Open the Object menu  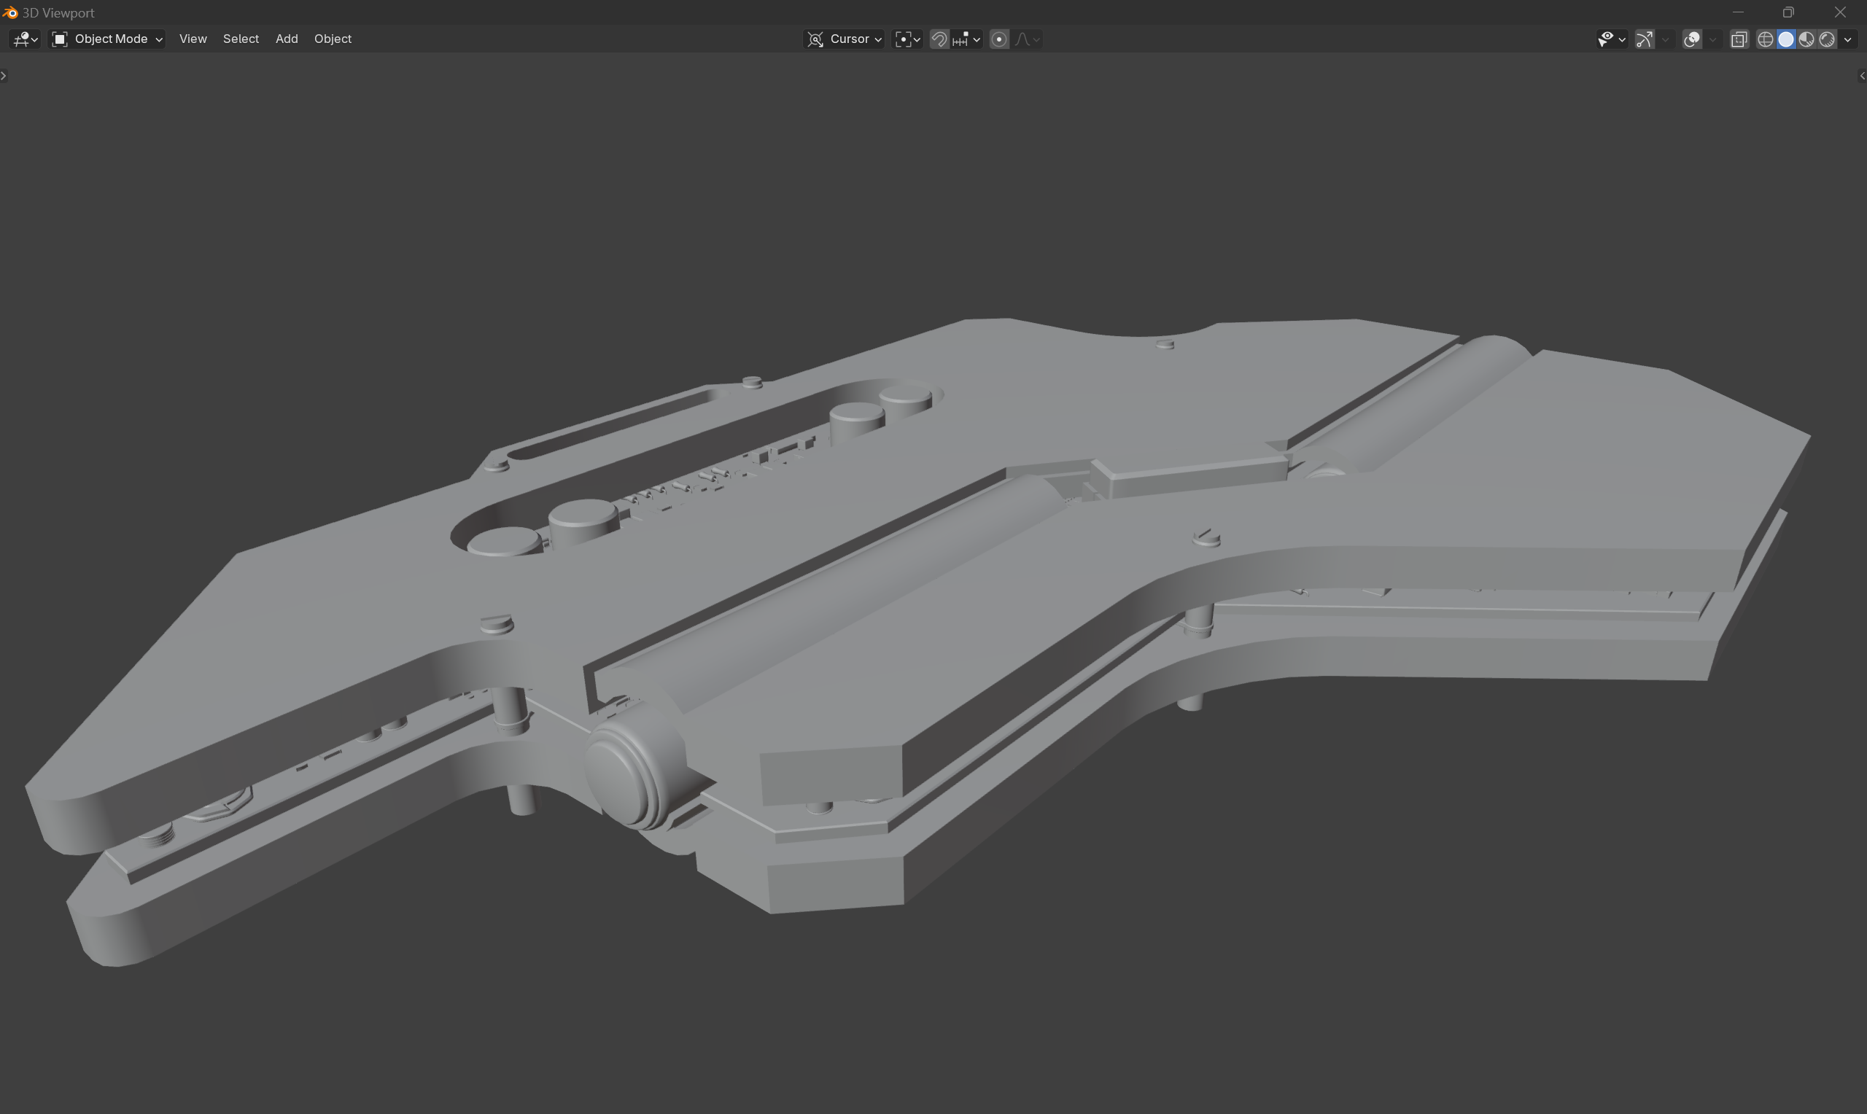point(333,39)
